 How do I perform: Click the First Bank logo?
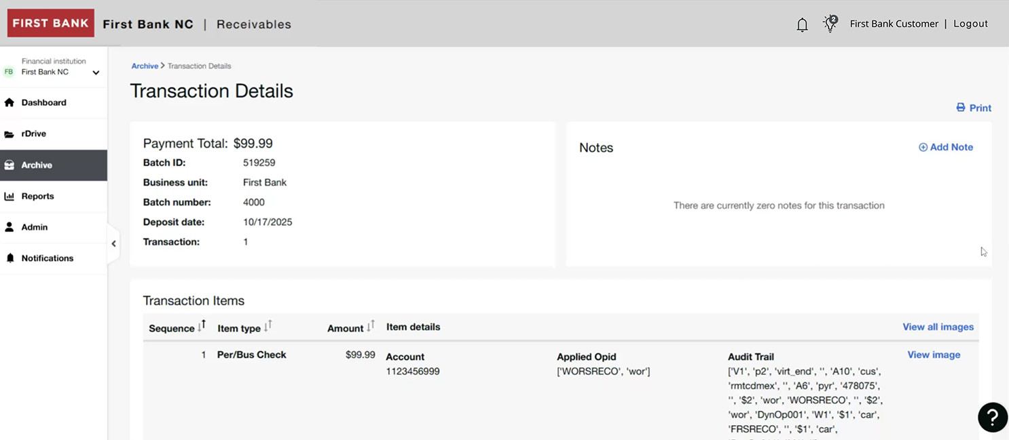[x=51, y=24]
